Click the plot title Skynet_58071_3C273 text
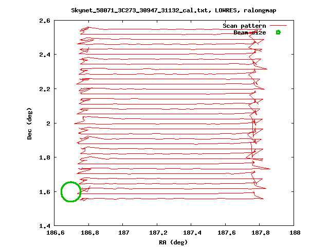The height and width of the screenshot is (247, 329). pos(174,10)
